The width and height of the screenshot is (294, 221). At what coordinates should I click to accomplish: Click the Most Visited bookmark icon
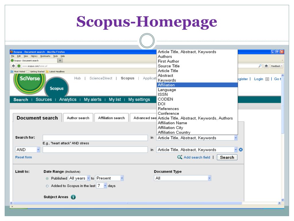(12, 71)
